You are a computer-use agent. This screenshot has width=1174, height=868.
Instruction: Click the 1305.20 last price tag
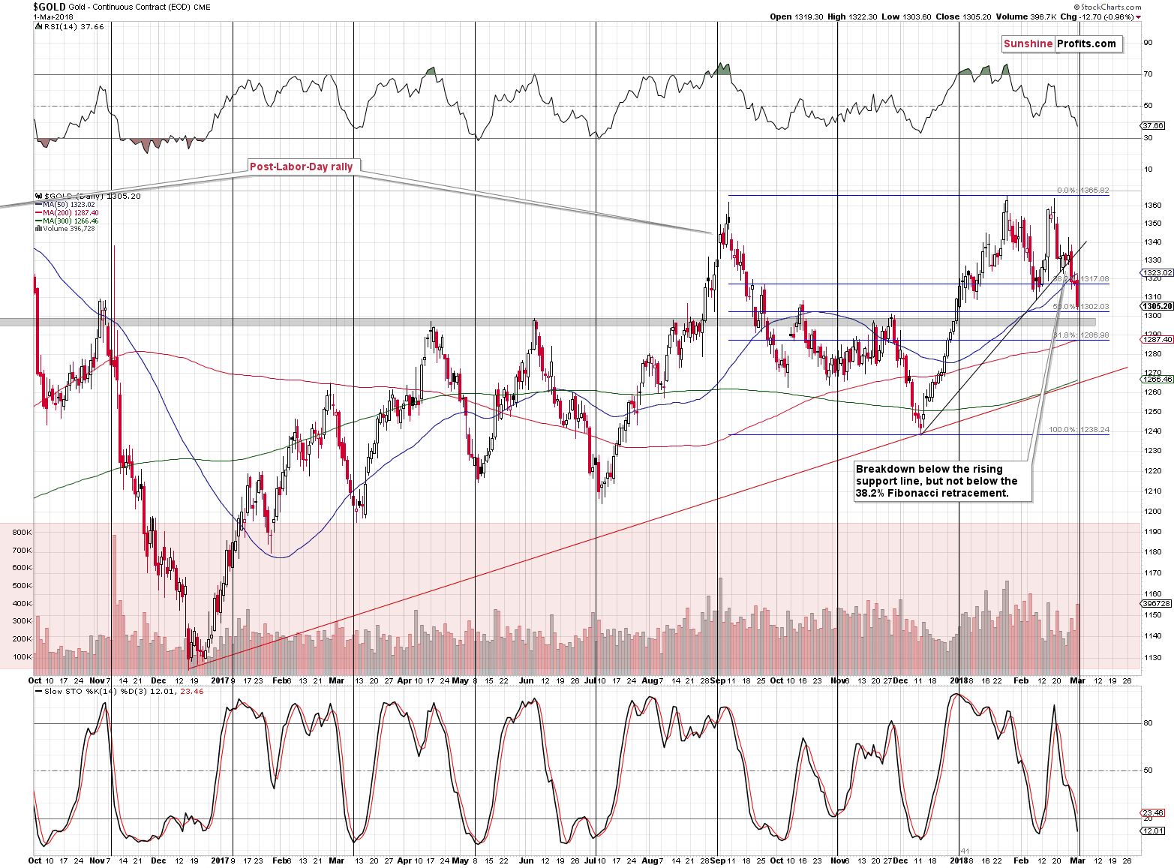pyautogui.click(x=1157, y=306)
